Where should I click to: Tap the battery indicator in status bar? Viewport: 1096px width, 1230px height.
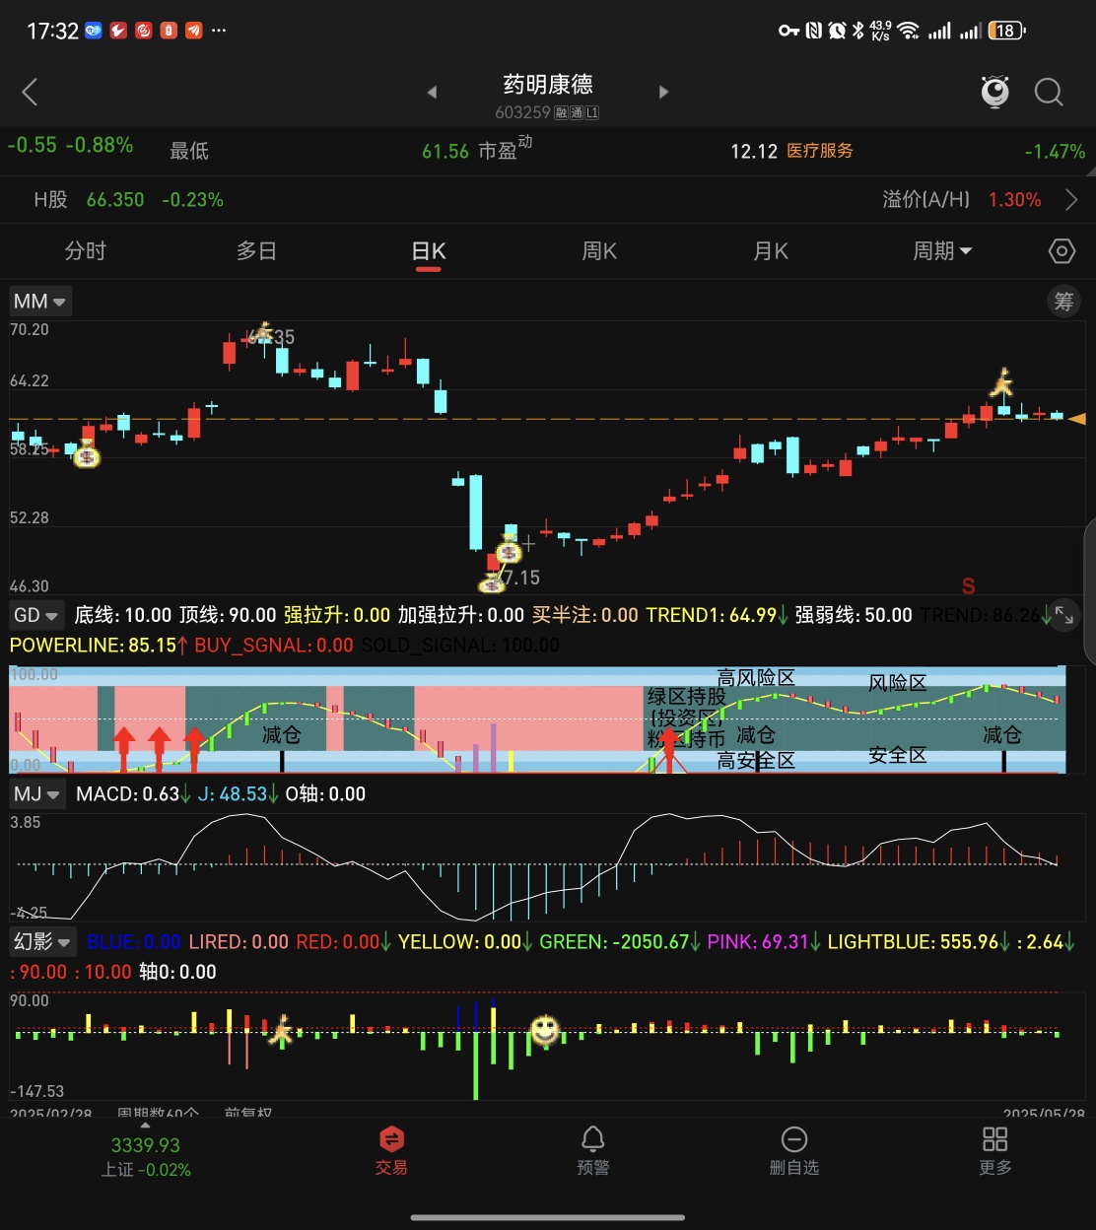coord(1006,31)
